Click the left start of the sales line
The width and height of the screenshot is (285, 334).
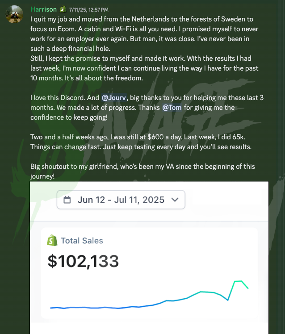[51, 308]
